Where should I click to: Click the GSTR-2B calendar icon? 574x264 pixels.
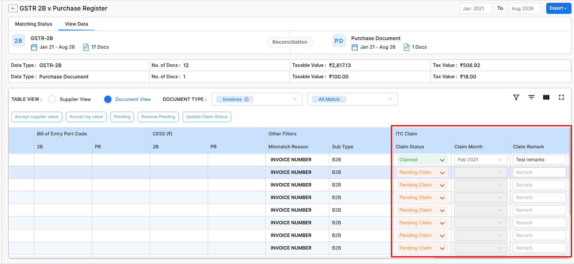point(34,47)
